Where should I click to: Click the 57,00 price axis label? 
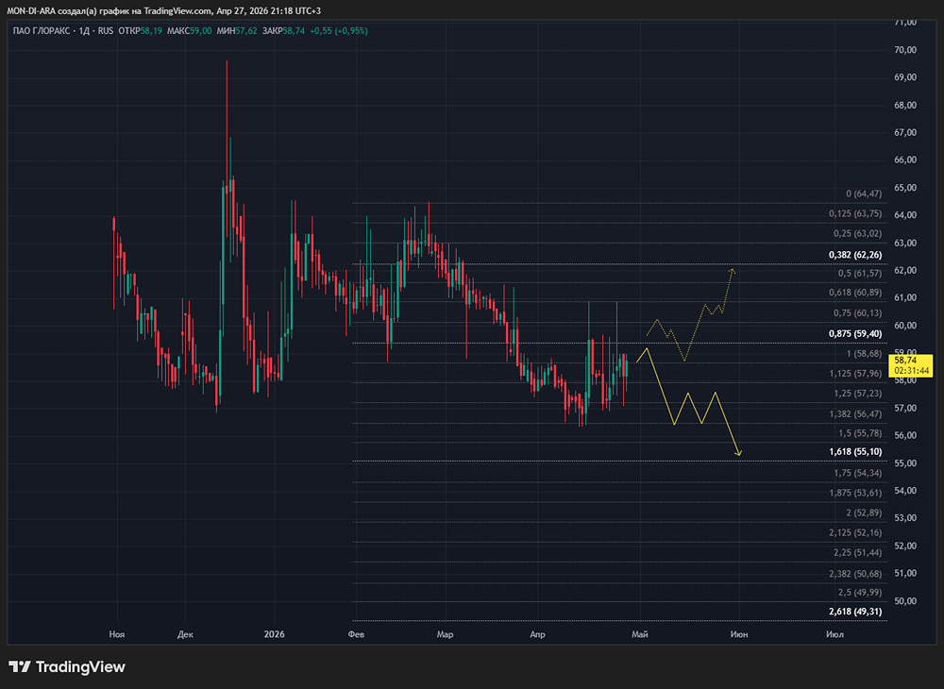[905, 408]
